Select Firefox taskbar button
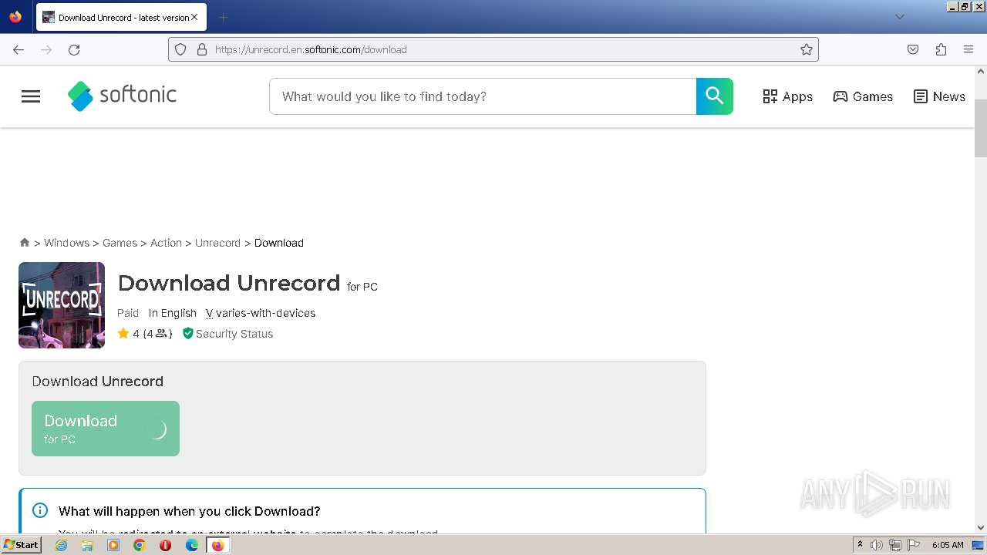Image resolution: width=987 pixels, height=555 pixels. coord(217,545)
